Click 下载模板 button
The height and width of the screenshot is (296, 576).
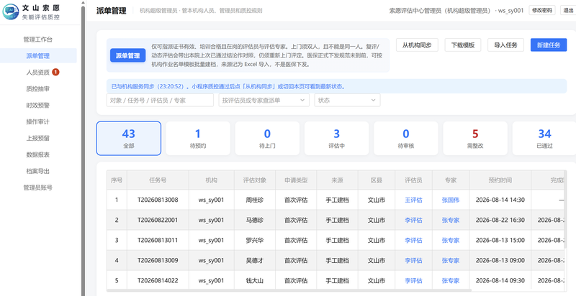463,45
